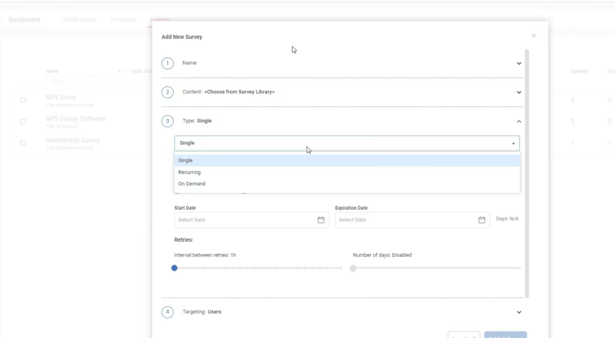
Task: Click the Start Date calendar icon
Action: point(321,220)
